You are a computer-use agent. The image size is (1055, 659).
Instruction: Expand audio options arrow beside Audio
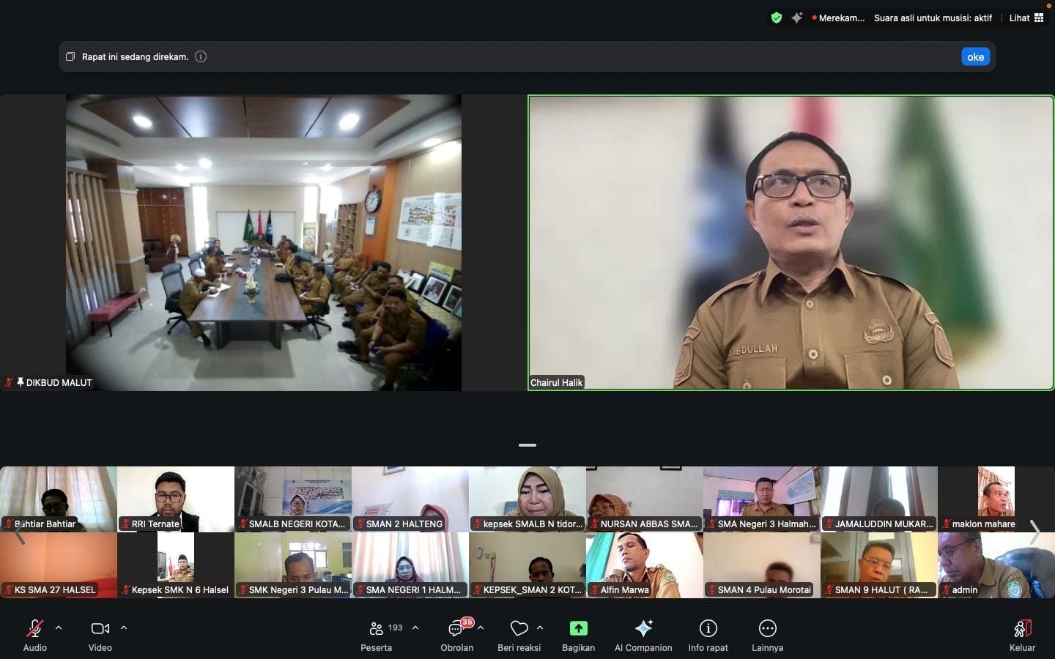59,628
